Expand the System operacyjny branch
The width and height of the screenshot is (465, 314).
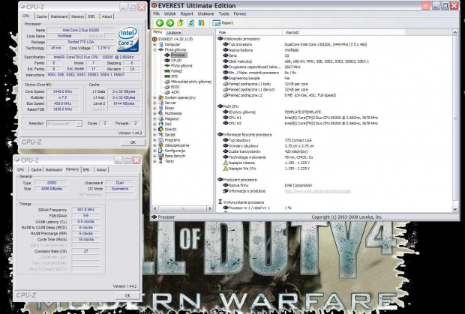pyautogui.click(x=154, y=97)
